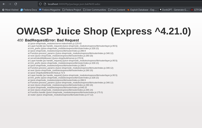Expand the Free Content bookmark folder

click(x=117, y=10)
